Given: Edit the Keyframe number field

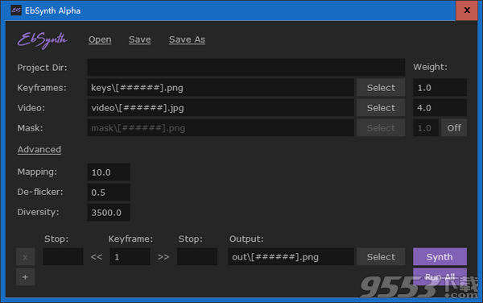Looking at the screenshot, I should (130, 257).
